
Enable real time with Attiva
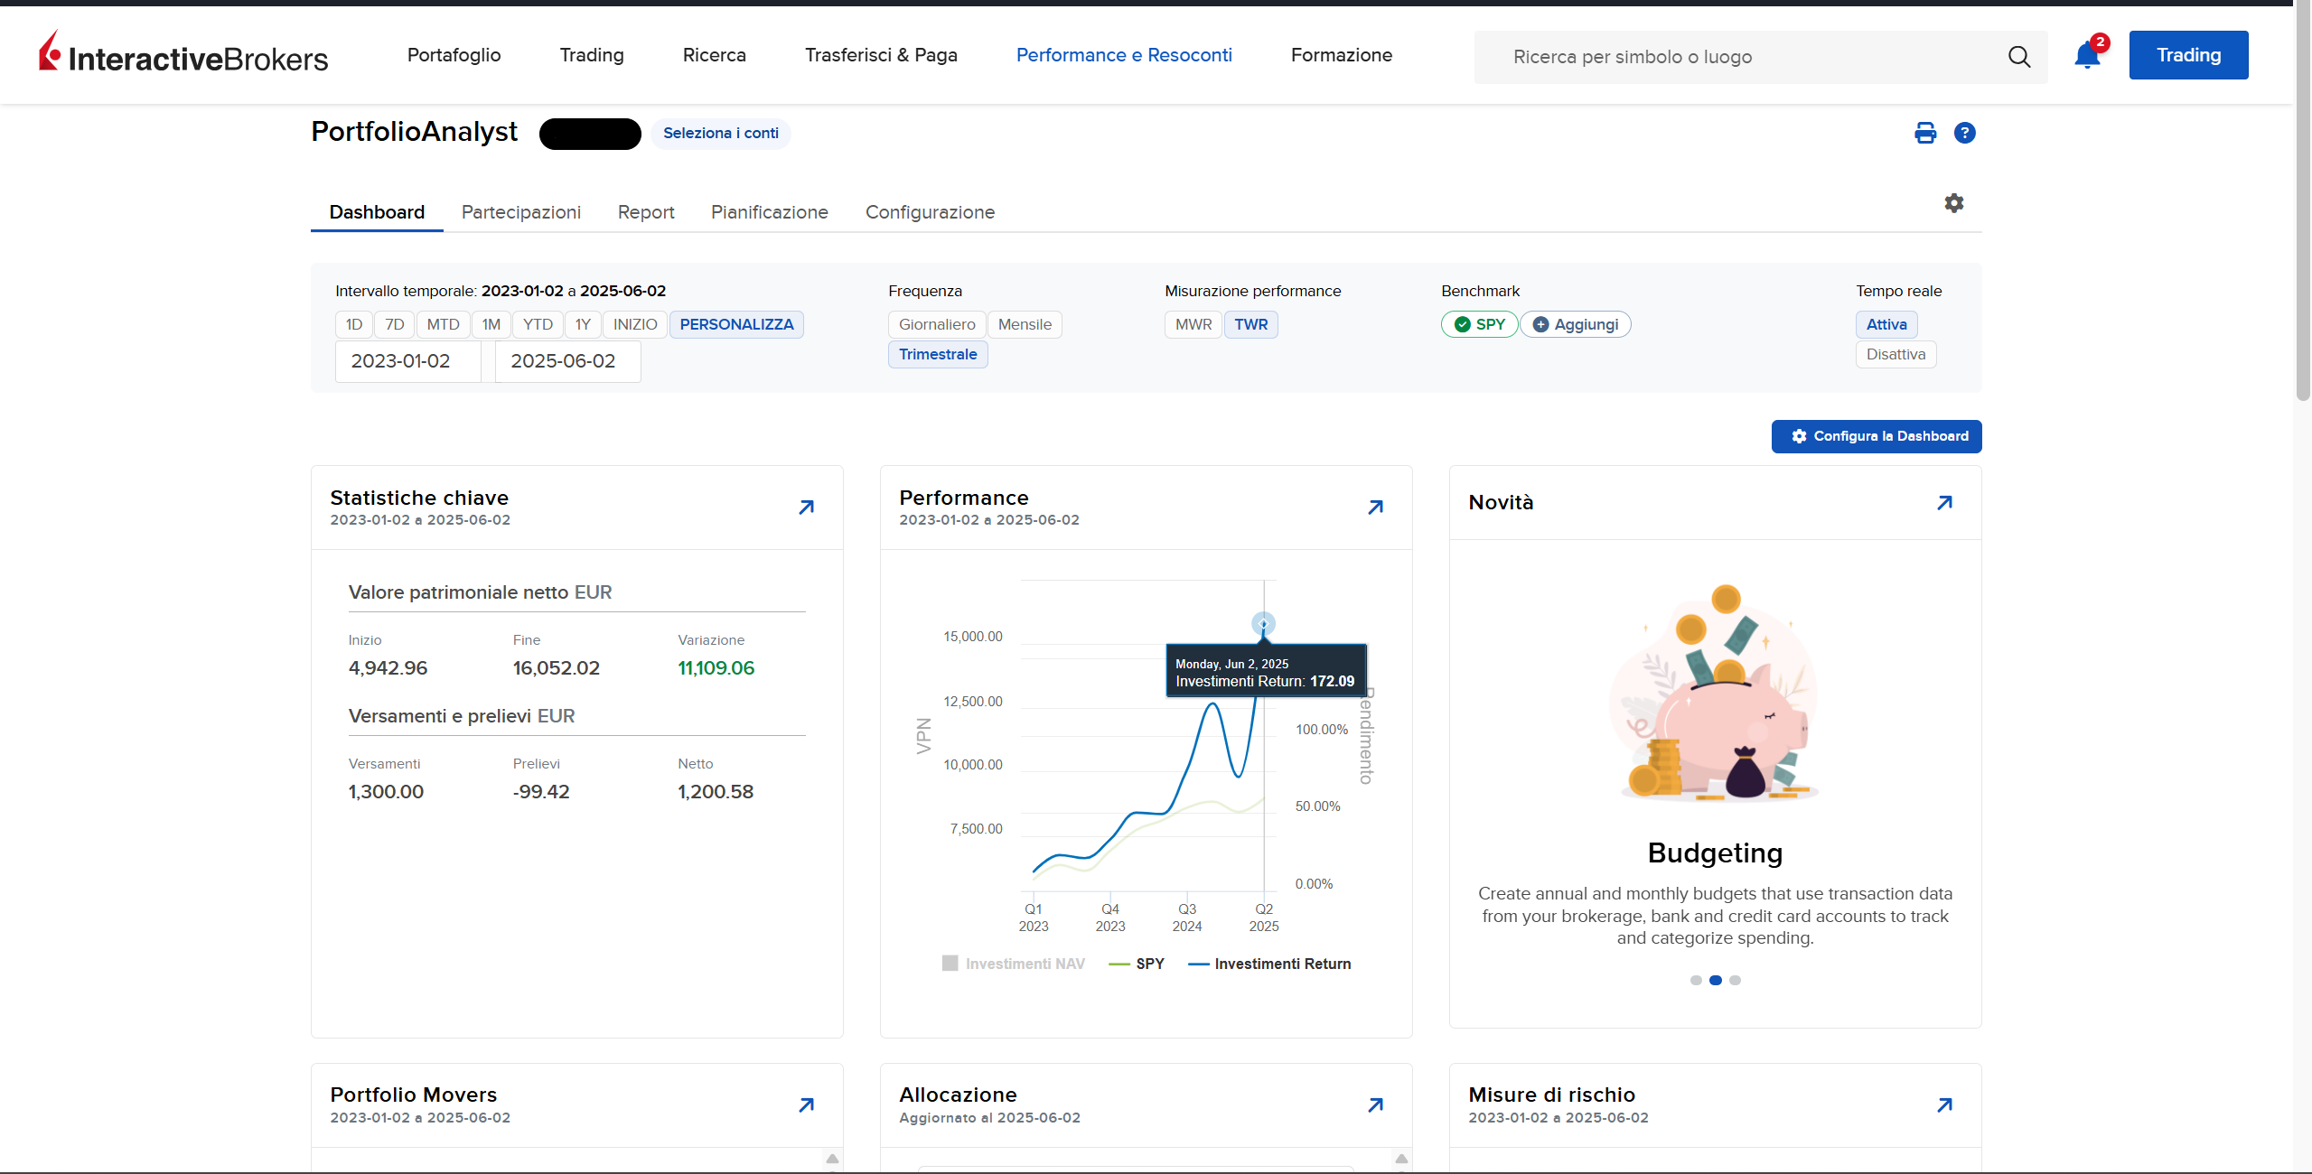click(x=1886, y=324)
